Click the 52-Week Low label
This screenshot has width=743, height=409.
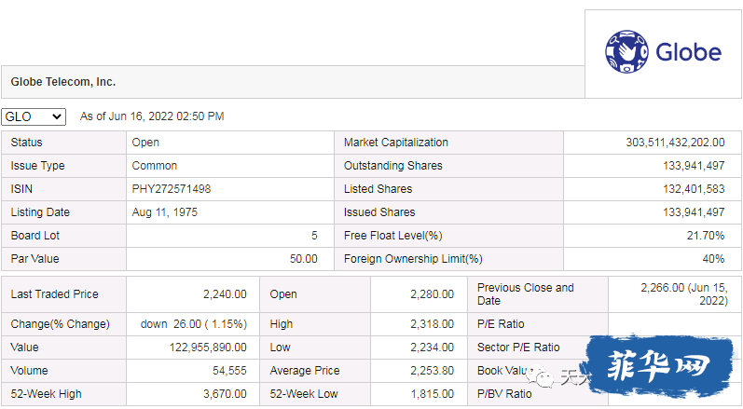tap(304, 394)
